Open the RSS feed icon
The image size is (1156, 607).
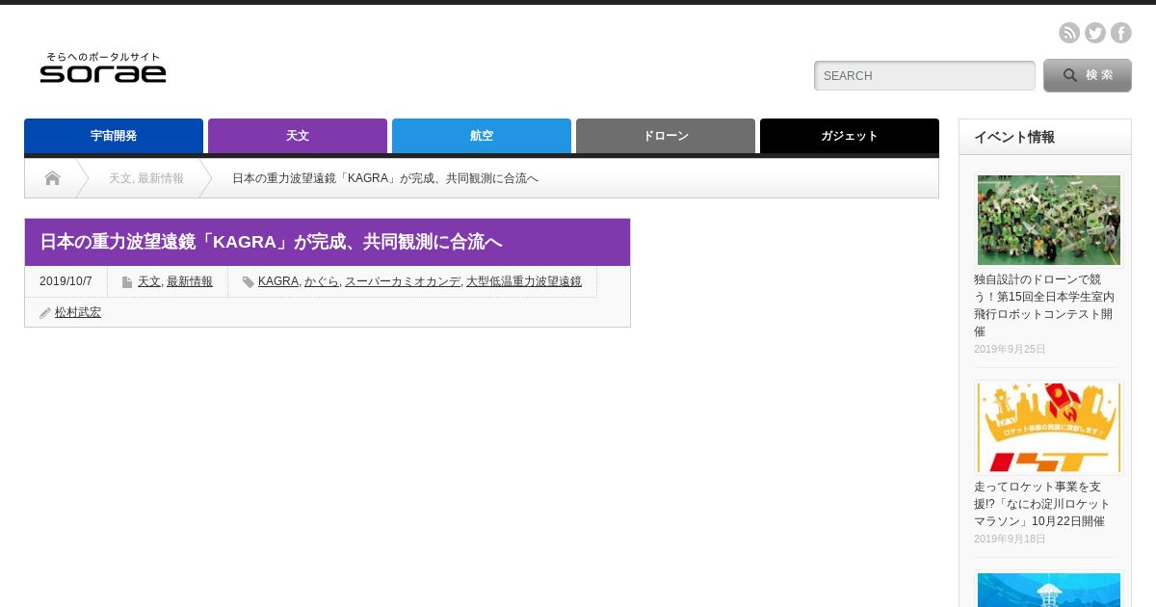pyautogui.click(x=1069, y=33)
